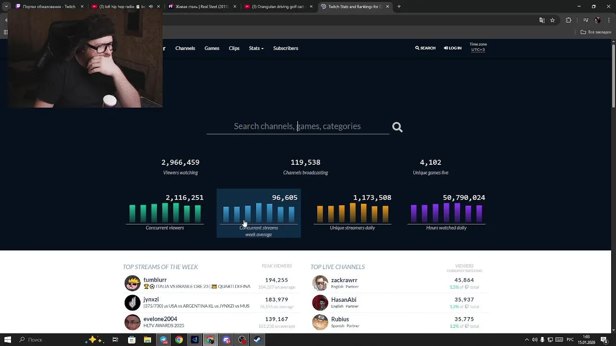Bookmark this page with the star icon
Image resolution: width=616 pixels, height=346 pixels.
pos(552,20)
